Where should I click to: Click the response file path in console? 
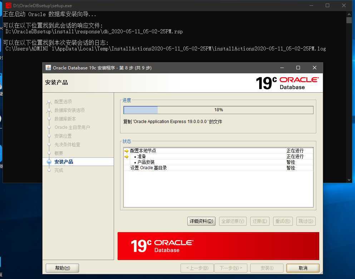click(94, 31)
